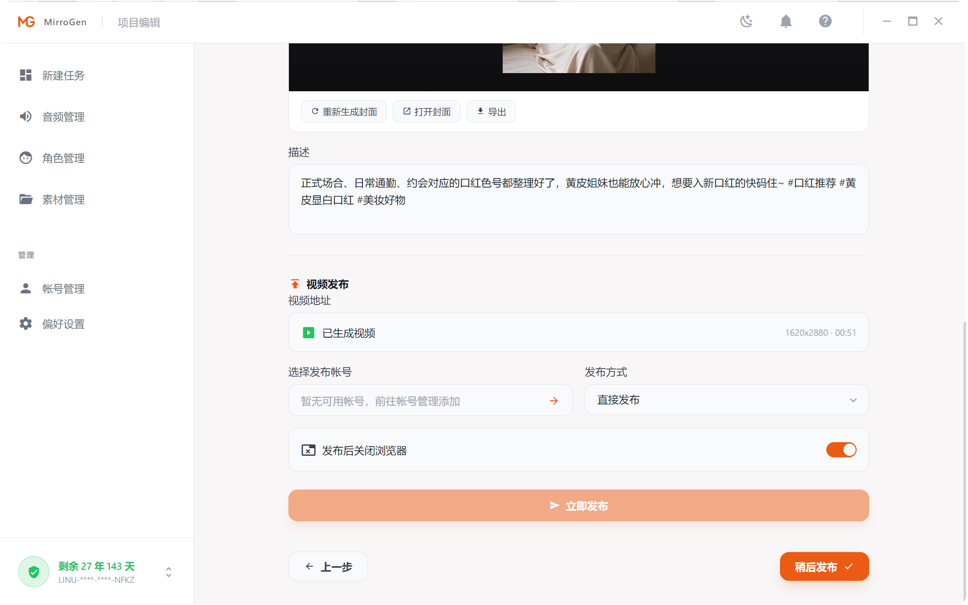Image resolution: width=968 pixels, height=605 pixels.
Task: Expand the license info chevron at bottom left
Action: click(x=168, y=572)
